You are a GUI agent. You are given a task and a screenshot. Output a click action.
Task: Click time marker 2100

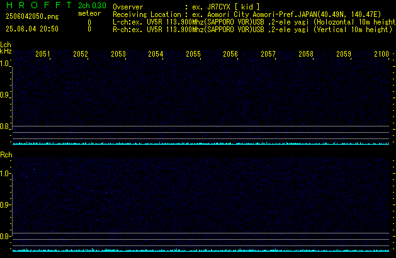tap(382, 54)
